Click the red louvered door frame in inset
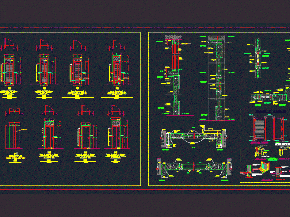 point(259,129)
